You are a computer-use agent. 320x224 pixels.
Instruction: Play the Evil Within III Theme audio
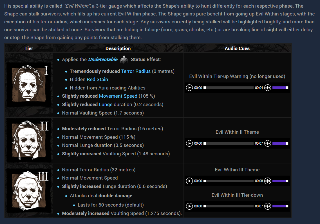189,181
